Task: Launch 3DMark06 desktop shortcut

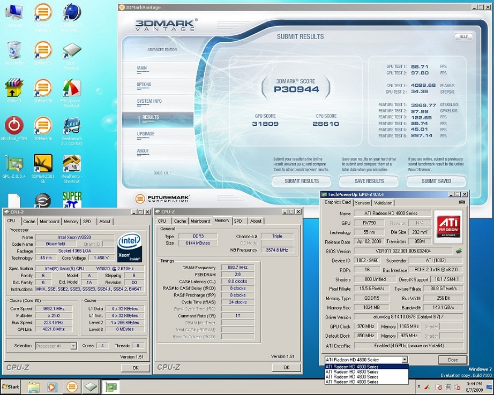Action: 43,128
